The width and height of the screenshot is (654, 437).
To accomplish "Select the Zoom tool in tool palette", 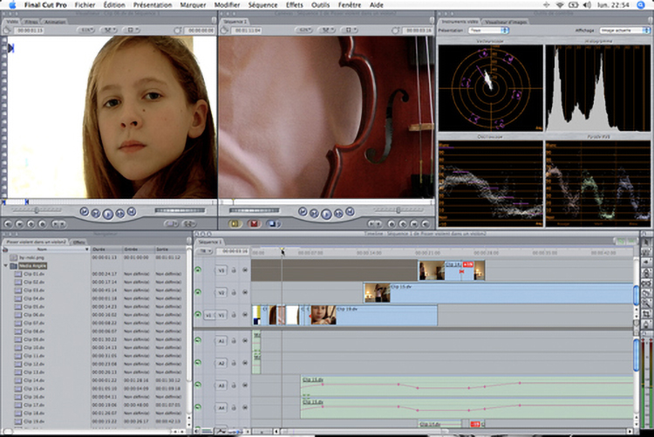I will (x=646, y=304).
